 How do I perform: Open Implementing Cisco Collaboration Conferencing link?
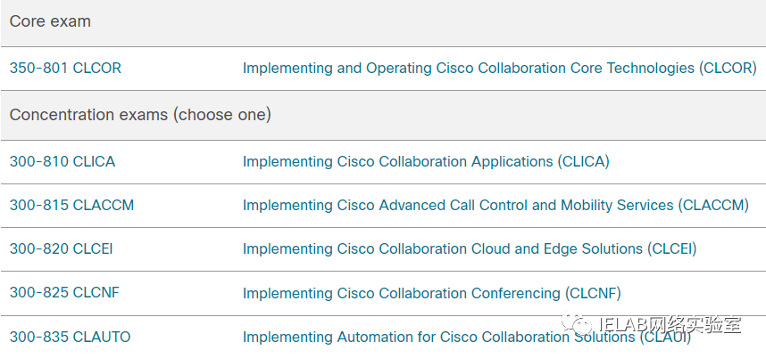tap(432, 293)
